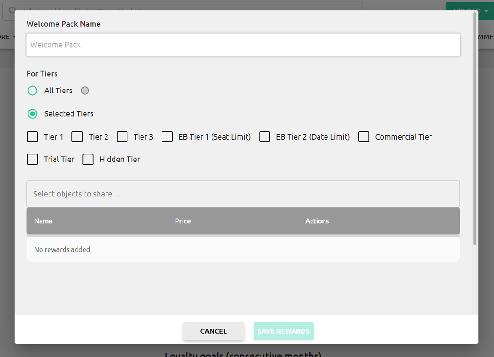Check the Tier 2 checkbox
Screen dimensions: 494x357
pos(77,137)
